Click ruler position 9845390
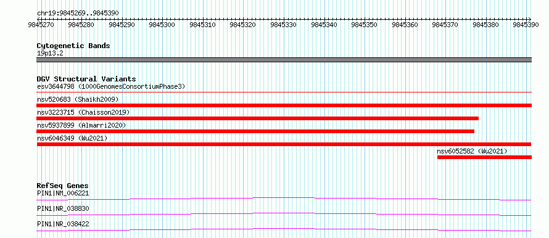This screenshot has width=549, height=238. point(526,25)
